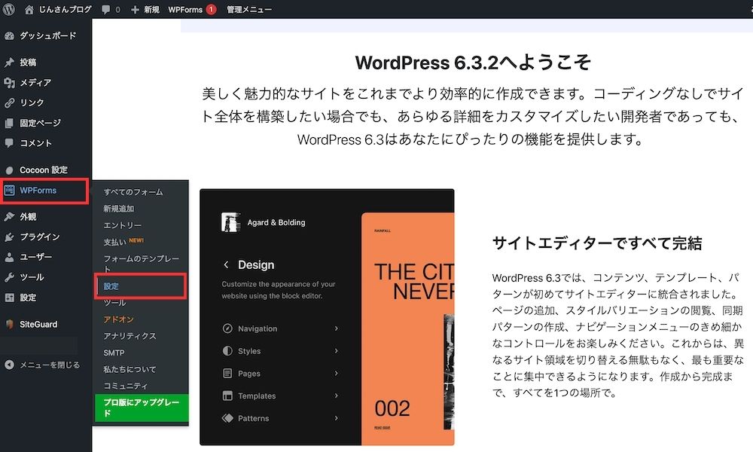Click the back chevron beside Design
This screenshot has height=452, width=753.
226,264
